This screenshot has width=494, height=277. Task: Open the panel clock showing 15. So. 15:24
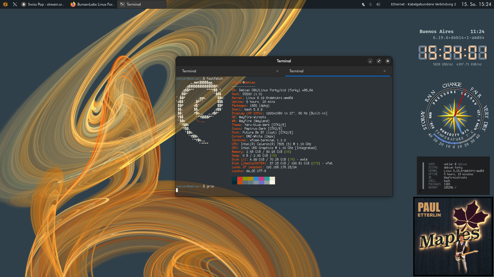pyautogui.click(x=476, y=4)
